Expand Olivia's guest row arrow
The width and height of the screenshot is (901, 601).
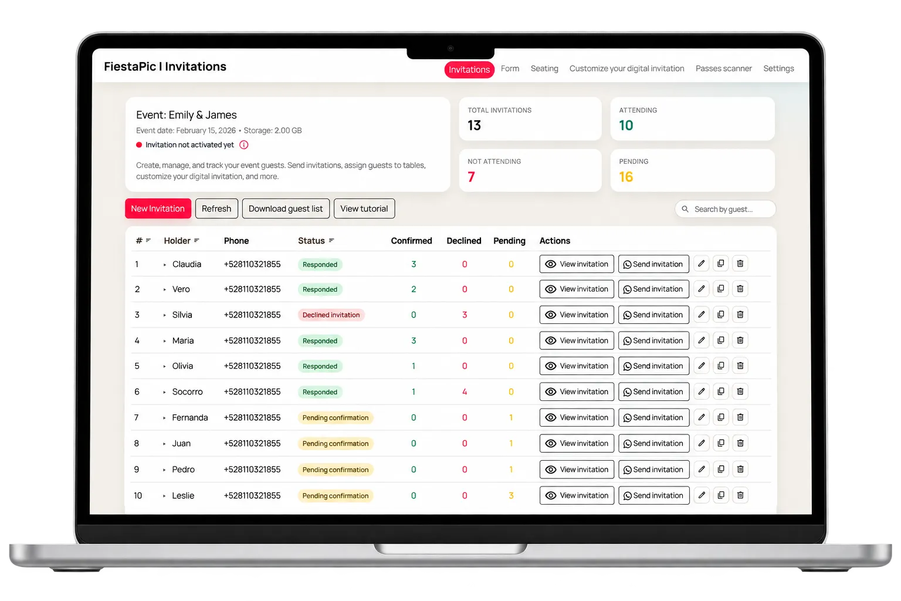pyautogui.click(x=165, y=366)
